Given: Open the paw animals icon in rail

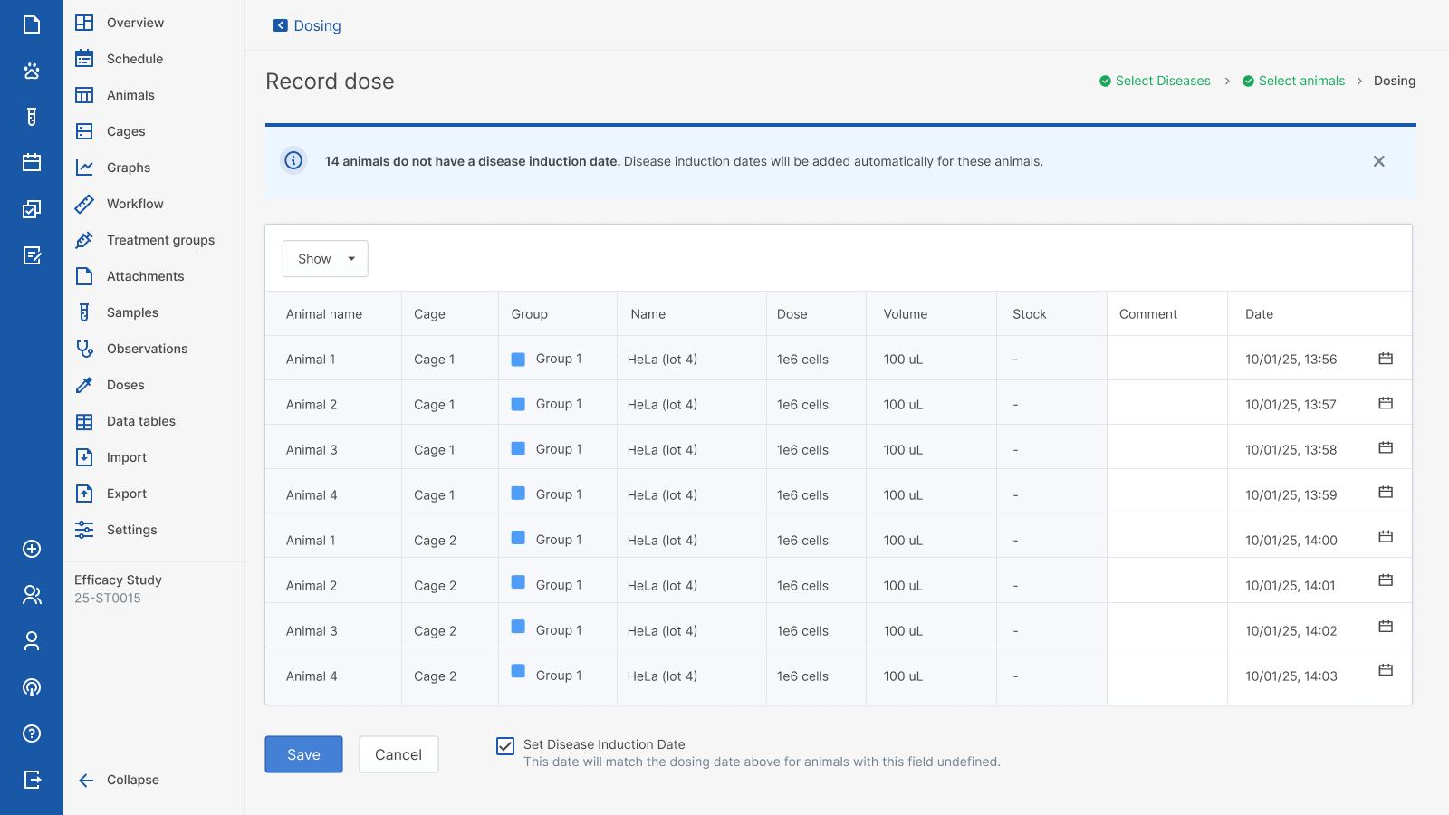Looking at the screenshot, I should [32, 71].
